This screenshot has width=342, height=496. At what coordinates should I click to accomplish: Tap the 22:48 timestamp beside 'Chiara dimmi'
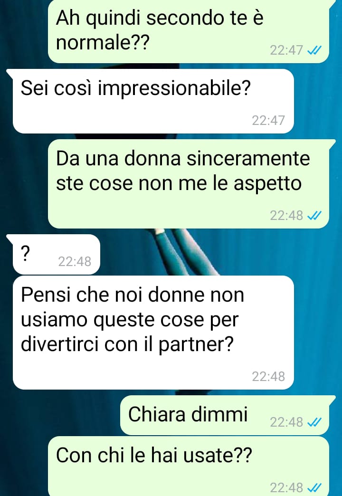(x=286, y=422)
